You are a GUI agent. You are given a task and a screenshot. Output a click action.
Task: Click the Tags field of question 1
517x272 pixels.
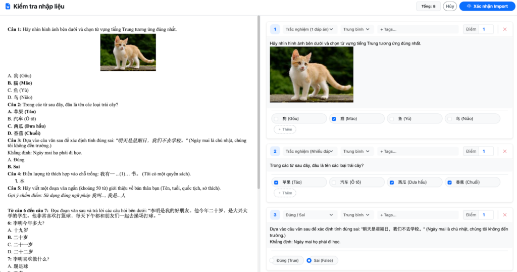(417, 29)
